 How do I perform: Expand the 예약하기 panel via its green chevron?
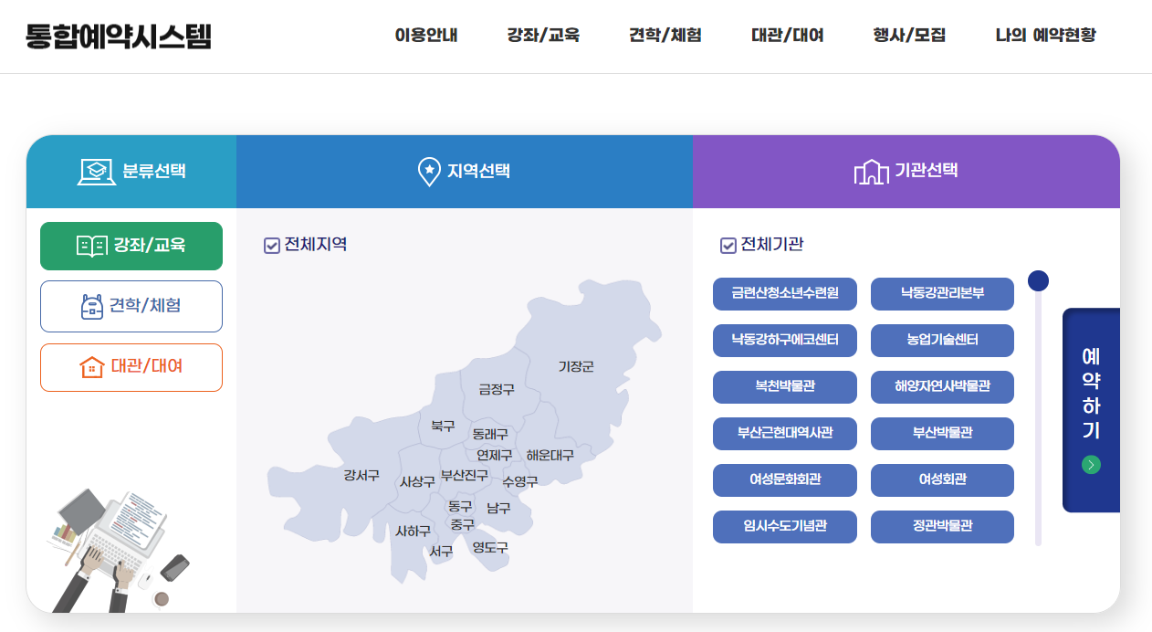(x=1090, y=464)
